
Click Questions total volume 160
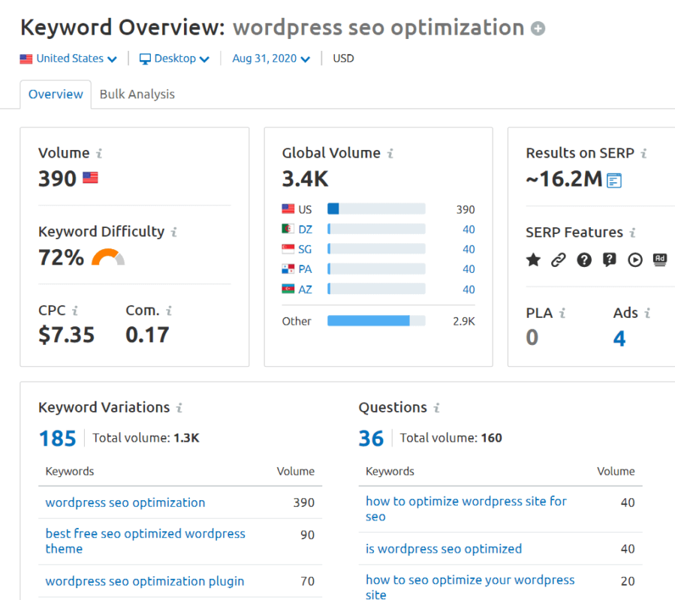point(492,438)
